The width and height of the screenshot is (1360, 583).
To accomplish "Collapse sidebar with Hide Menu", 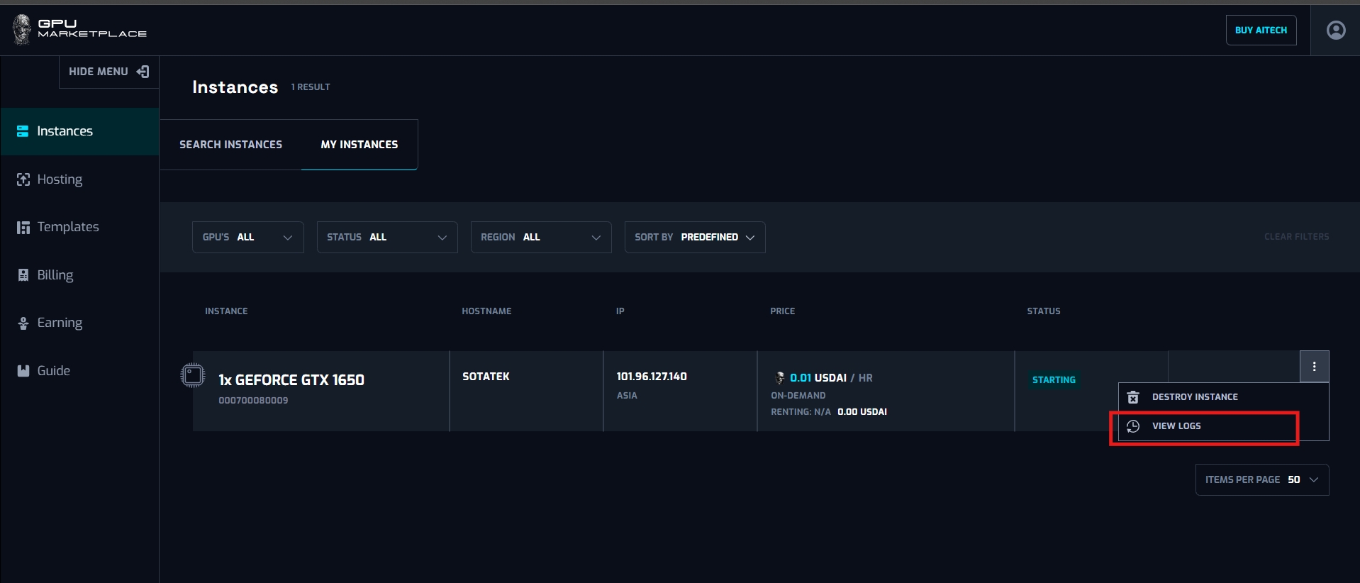I will [x=108, y=72].
